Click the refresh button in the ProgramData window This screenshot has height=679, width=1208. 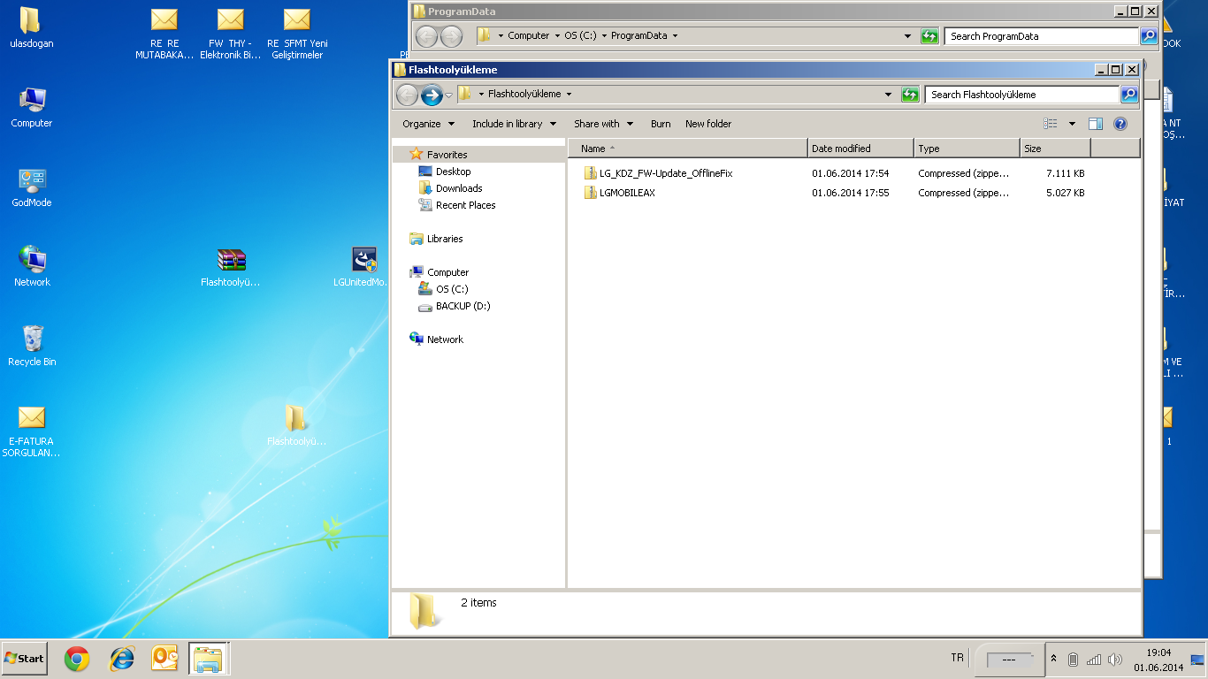pyautogui.click(x=929, y=36)
